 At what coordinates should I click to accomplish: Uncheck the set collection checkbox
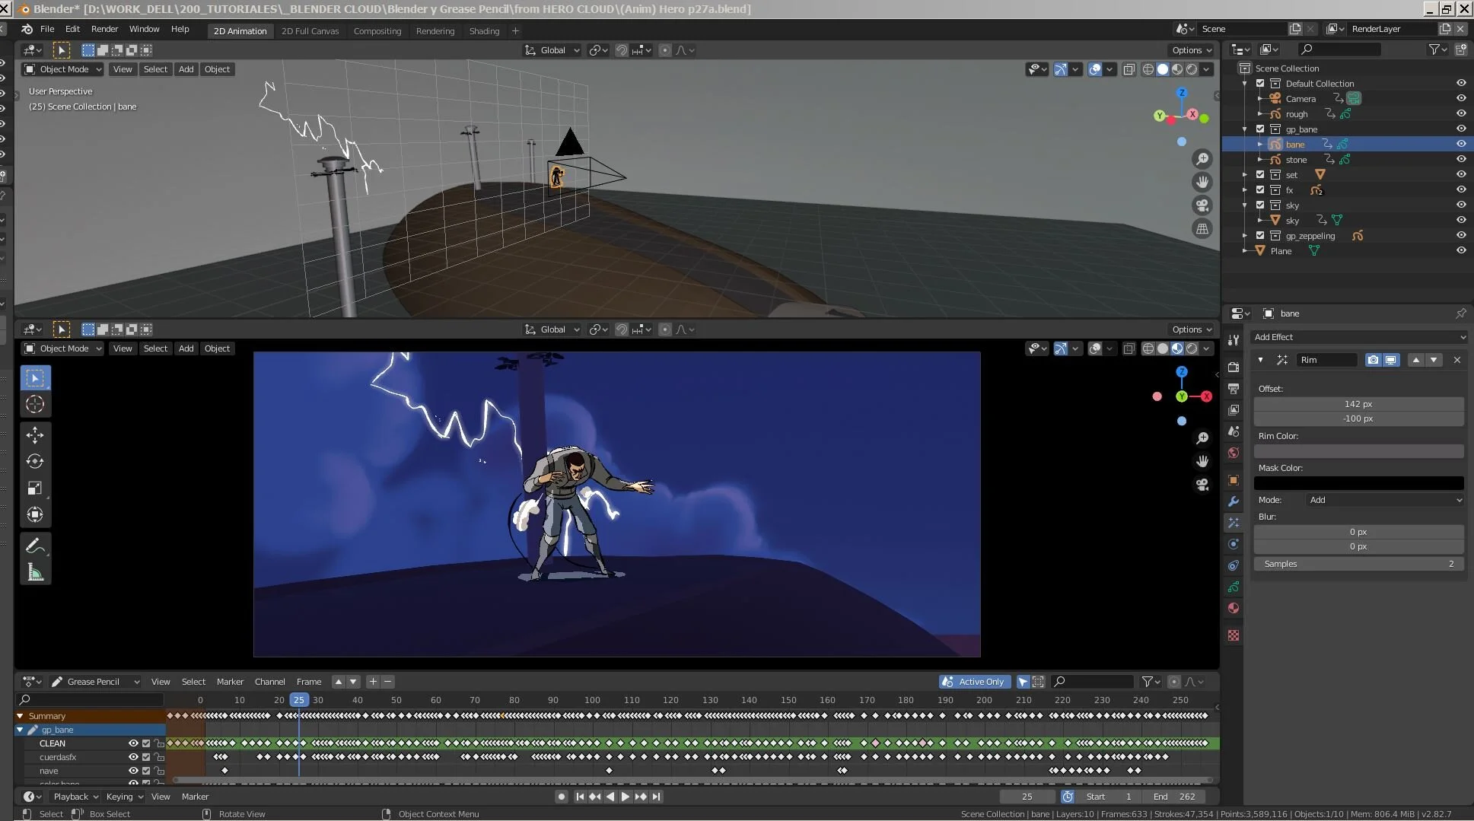[1260, 174]
